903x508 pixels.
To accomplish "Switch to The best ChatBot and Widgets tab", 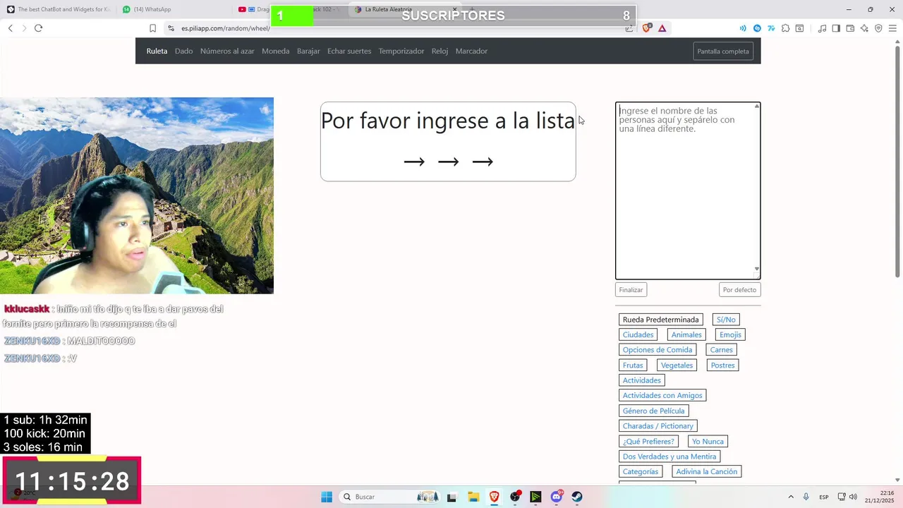I will [x=59, y=9].
